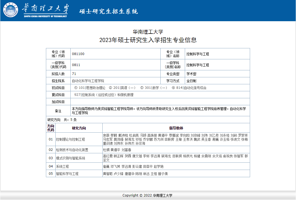The width and height of the screenshot is (296, 200).
Task: Select direction code 04
Action: pos(51,166)
